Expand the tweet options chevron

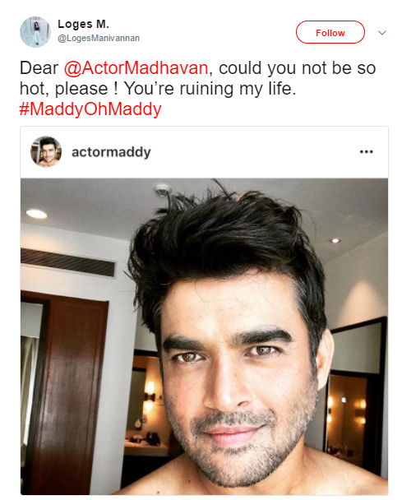pos(382,33)
